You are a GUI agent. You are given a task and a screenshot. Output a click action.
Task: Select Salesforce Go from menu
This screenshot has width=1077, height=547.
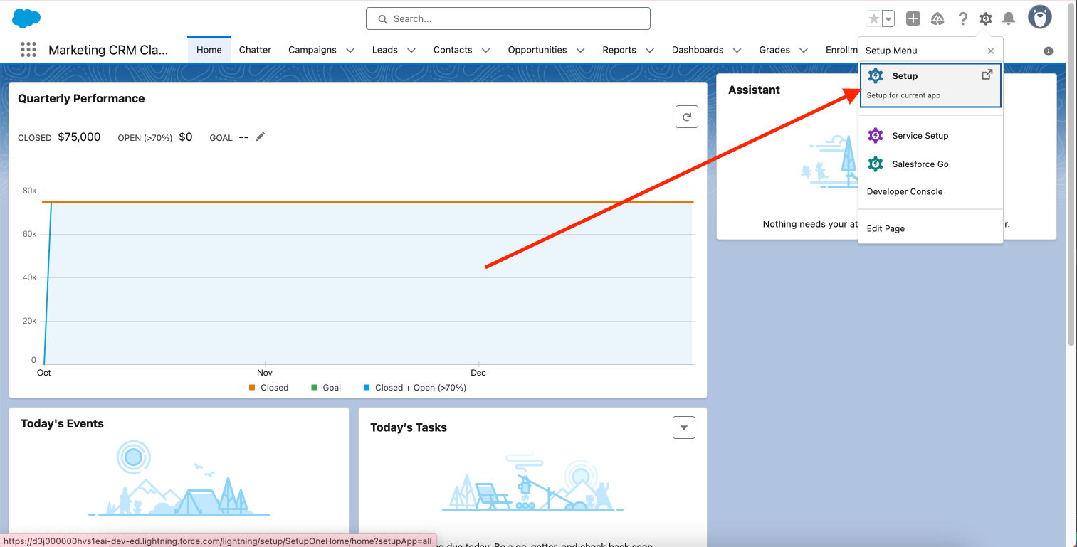[x=930, y=164]
